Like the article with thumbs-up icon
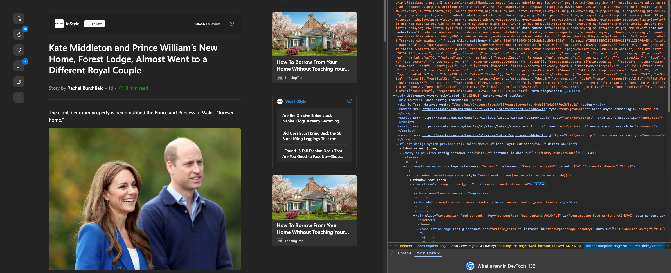This screenshot has width=671, height=273. (x=19, y=34)
